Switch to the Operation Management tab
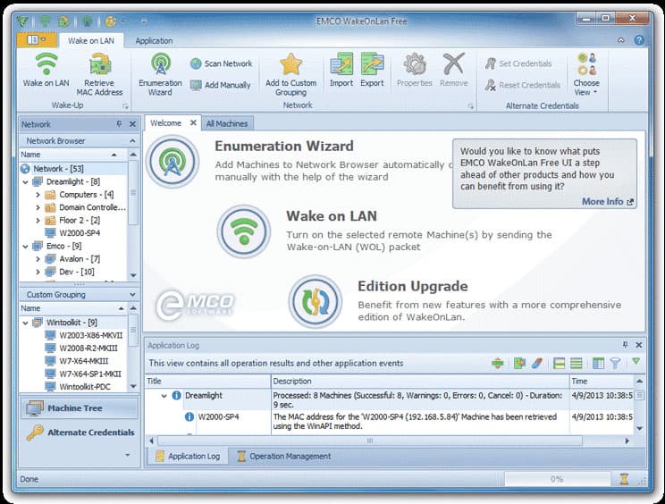 pos(283,456)
